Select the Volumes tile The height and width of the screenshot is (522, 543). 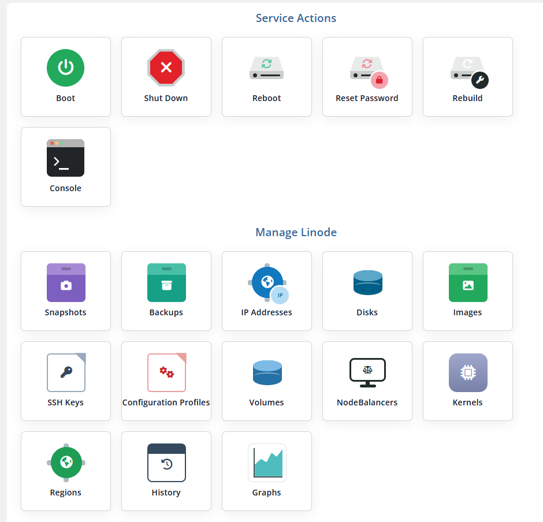(267, 381)
